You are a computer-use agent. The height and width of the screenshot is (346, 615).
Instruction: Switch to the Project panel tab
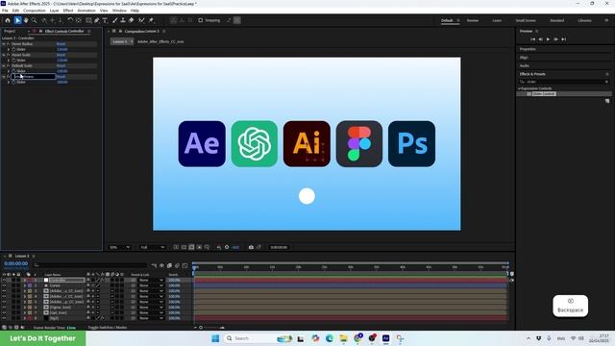click(10, 31)
